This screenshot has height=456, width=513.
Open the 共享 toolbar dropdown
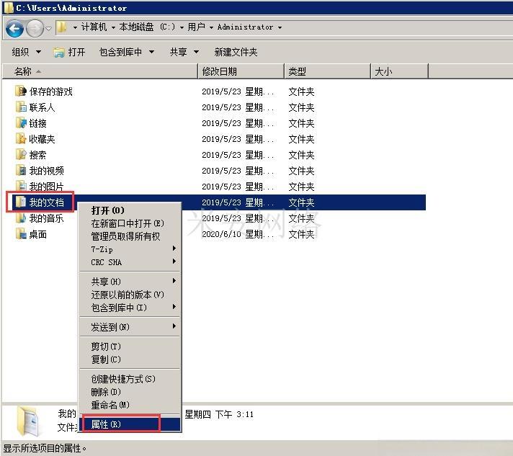(184, 52)
